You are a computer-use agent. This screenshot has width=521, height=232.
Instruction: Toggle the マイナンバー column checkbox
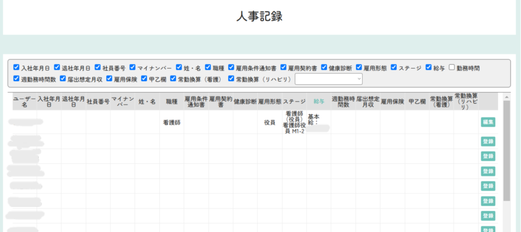pyautogui.click(x=132, y=68)
